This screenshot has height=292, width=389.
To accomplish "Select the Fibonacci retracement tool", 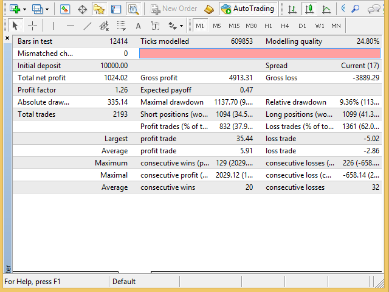I will pos(121,26).
